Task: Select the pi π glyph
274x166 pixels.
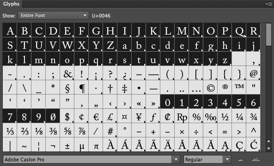Action: pyautogui.click(x=96, y=144)
